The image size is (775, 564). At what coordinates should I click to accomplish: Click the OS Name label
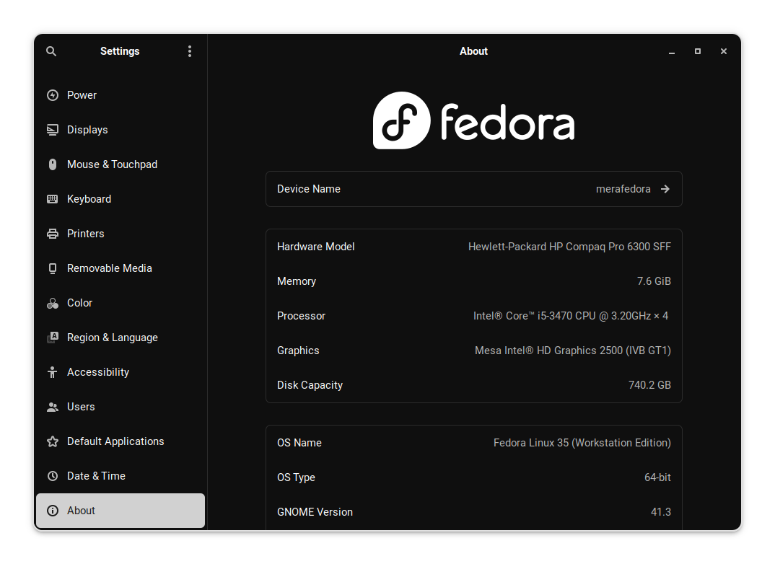299,443
